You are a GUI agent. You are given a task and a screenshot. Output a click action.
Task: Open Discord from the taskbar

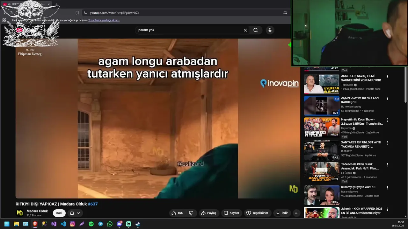tap(119, 224)
